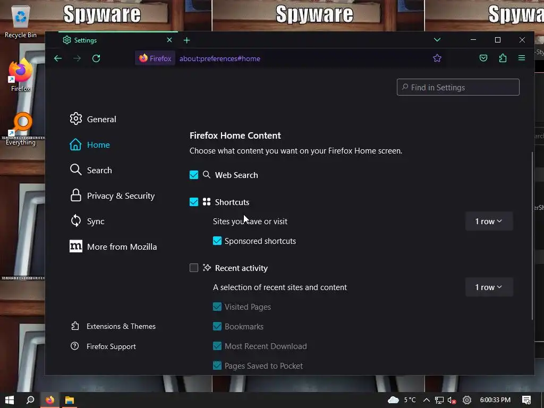Click the settings gear tray icon
This screenshot has width=544, height=408.
tap(467, 400)
